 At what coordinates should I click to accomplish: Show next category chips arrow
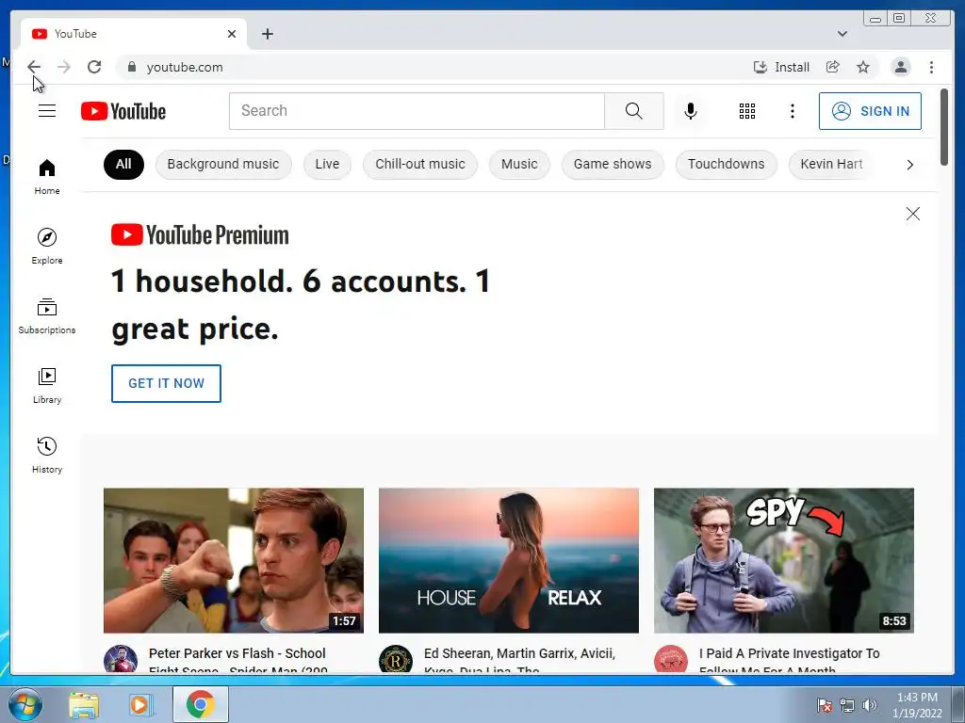(909, 164)
